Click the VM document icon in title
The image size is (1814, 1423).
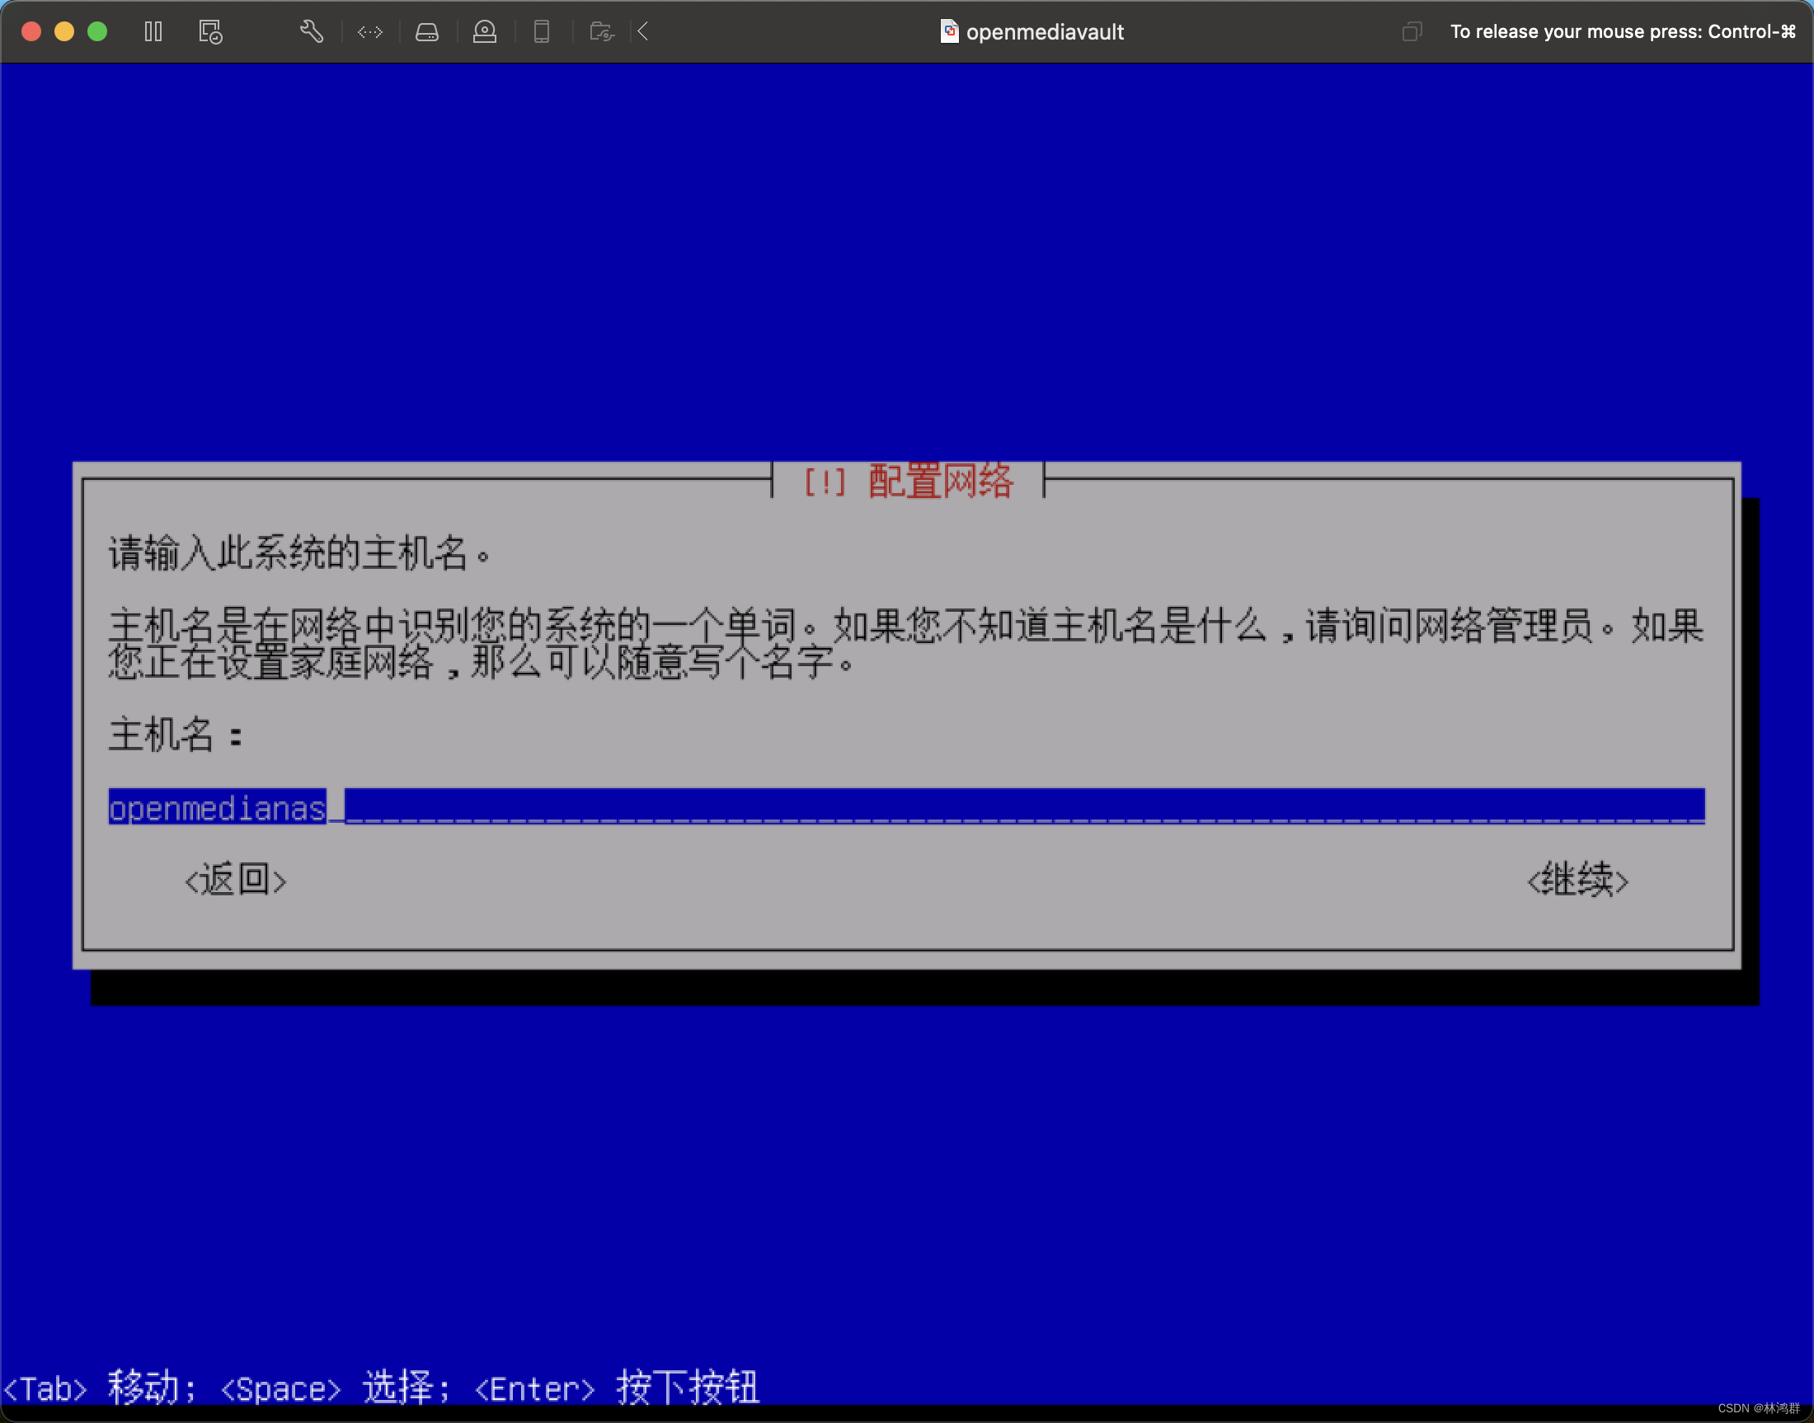click(948, 31)
